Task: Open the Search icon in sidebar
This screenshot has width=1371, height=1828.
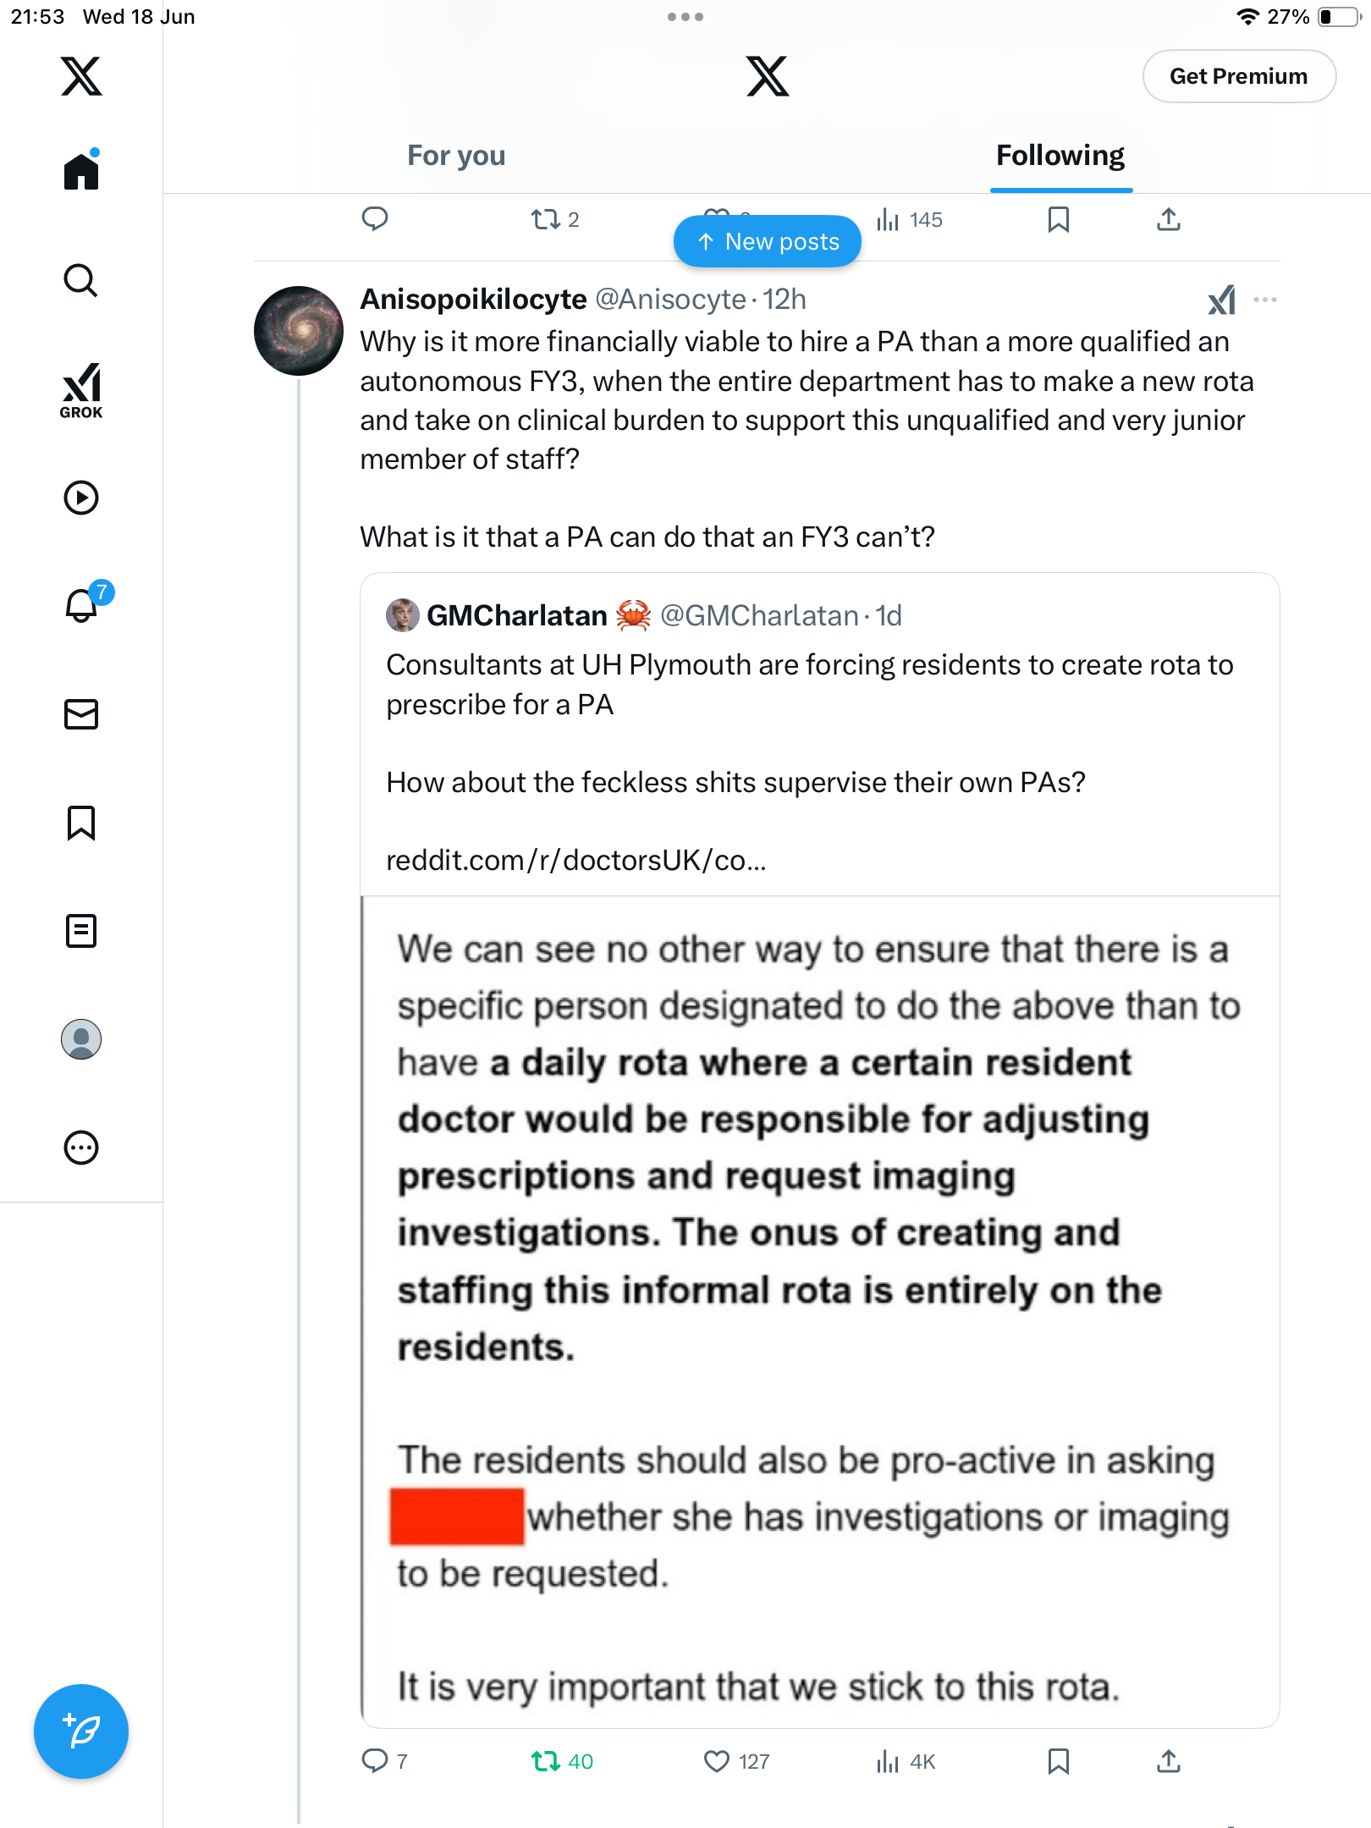Action: click(x=81, y=280)
